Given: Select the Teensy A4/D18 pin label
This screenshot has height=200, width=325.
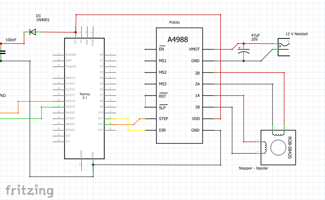Looking at the screenshot, I should (x=70, y=101).
